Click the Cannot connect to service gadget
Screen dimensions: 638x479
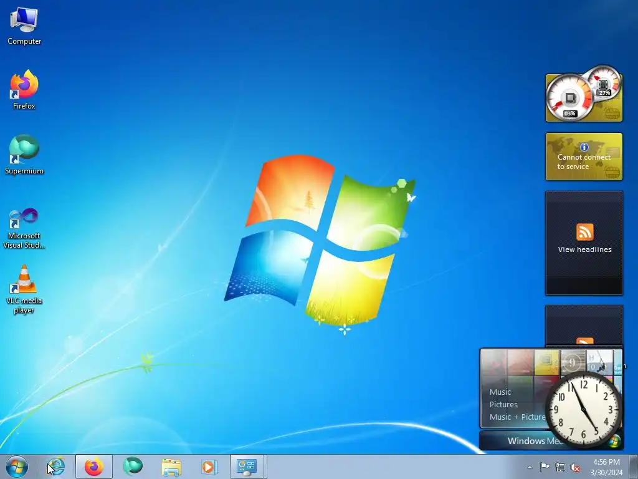(x=584, y=157)
